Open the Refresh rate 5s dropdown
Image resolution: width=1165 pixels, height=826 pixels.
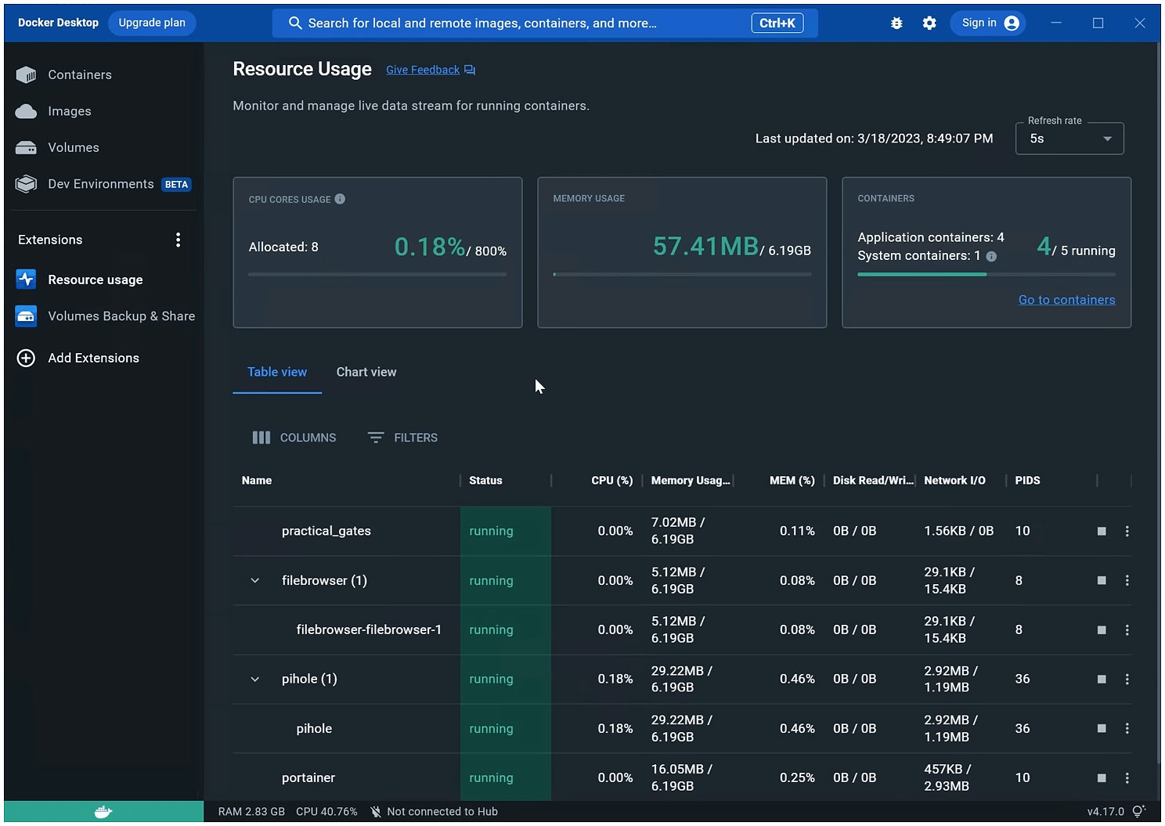point(1069,139)
